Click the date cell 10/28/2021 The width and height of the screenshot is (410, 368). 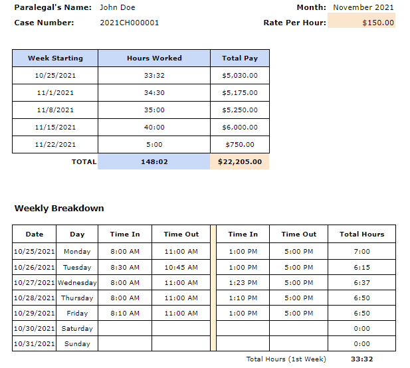coord(35,298)
